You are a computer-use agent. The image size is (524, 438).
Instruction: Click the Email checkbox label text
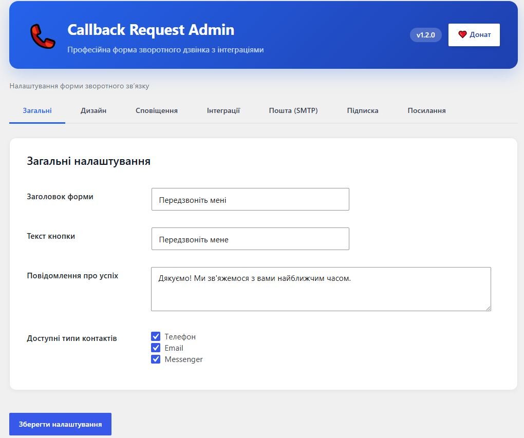pyautogui.click(x=174, y=348)
